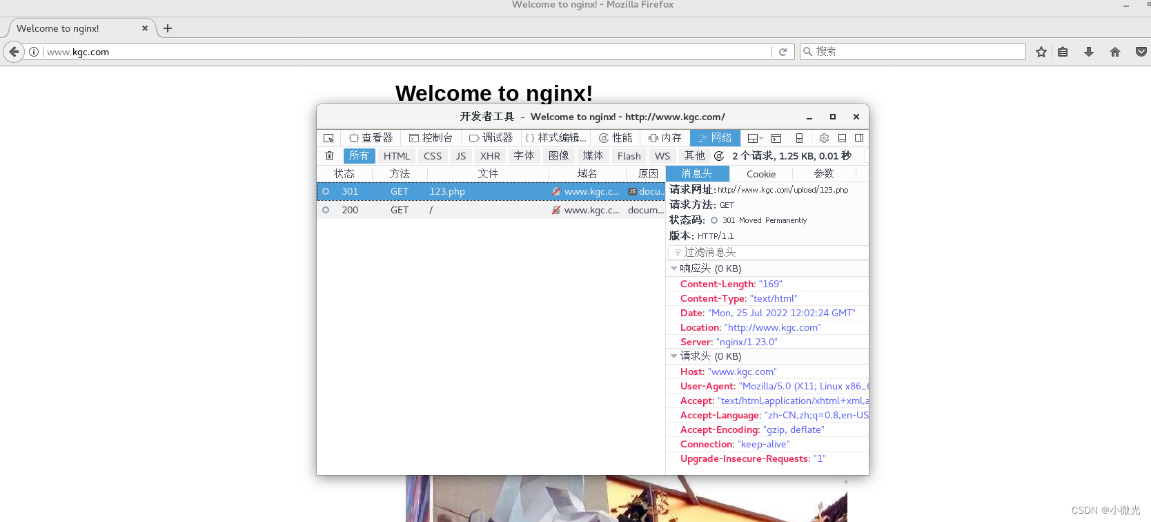The height and width of the screenshot is (522, 1151).
Task: Select the 消息头 Headers details tab
Action: (698, 174)
